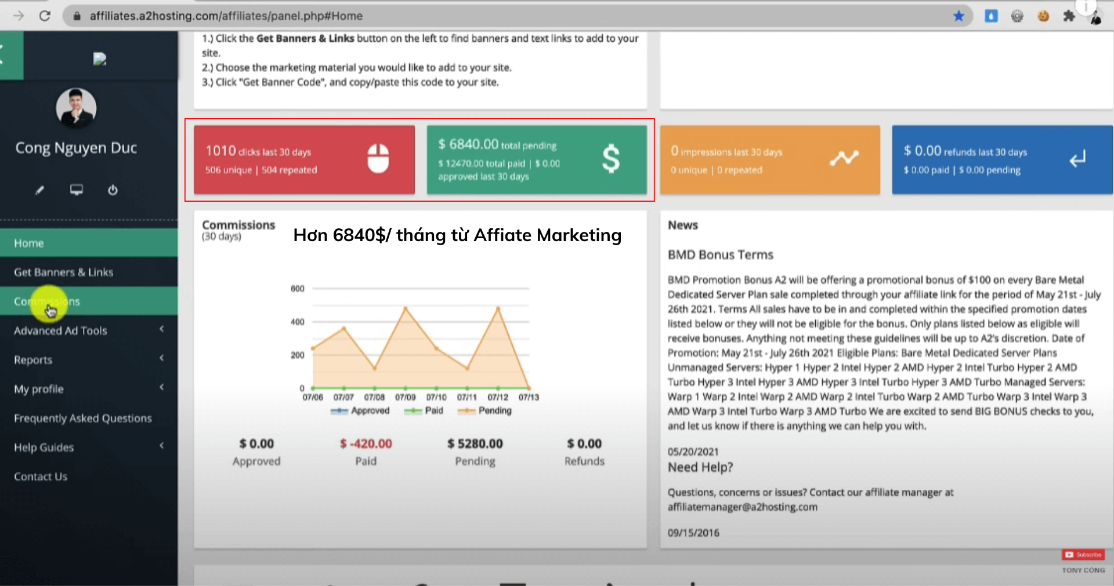Open Get Banners & Links menu item
Image resolution: width=1114 pixels, height=586 pixels.
89,272
